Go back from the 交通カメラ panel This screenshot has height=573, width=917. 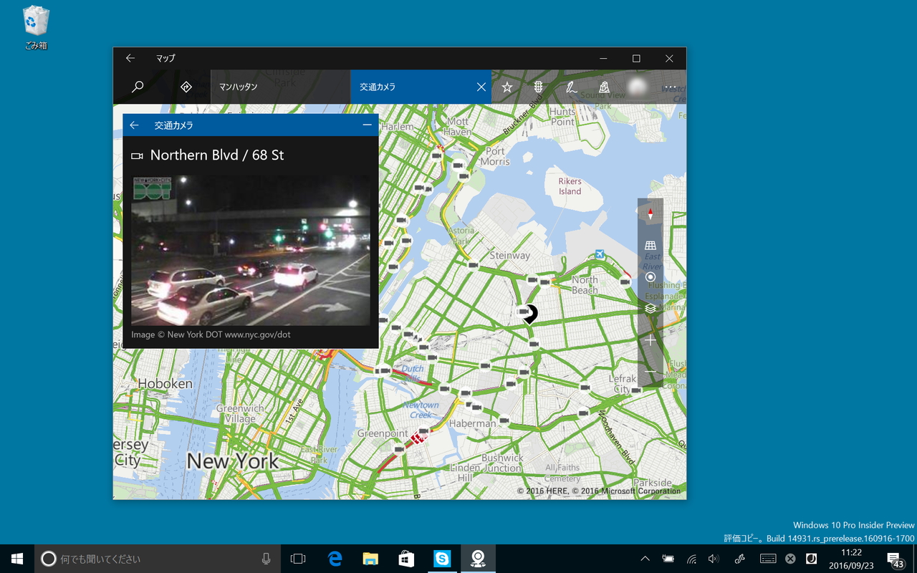(x=134, y=125)
